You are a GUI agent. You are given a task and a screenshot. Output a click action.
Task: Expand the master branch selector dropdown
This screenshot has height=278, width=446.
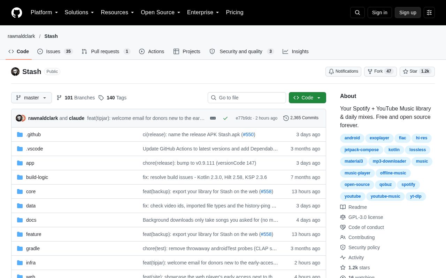(x=31, y=98)
